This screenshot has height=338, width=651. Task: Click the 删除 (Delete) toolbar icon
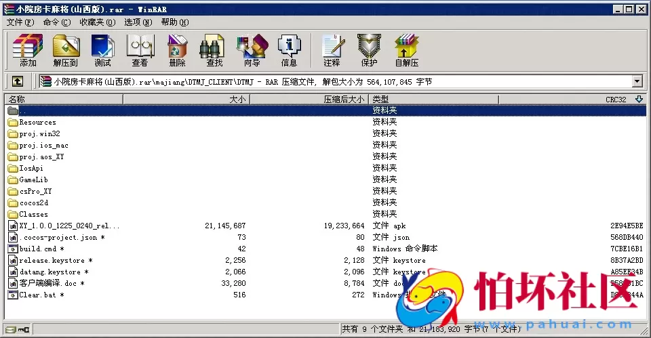[177, 50]
